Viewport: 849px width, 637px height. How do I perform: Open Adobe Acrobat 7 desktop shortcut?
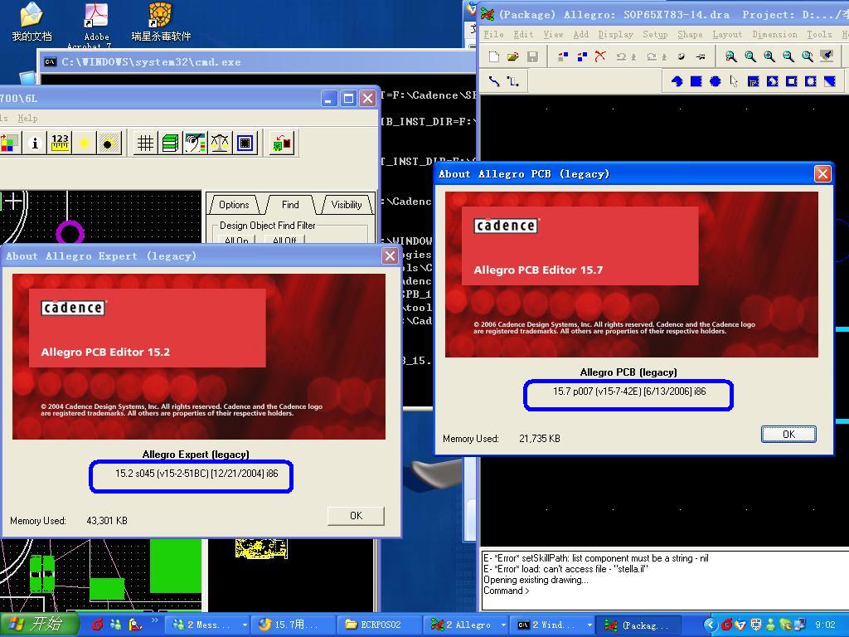coord(96,24)
